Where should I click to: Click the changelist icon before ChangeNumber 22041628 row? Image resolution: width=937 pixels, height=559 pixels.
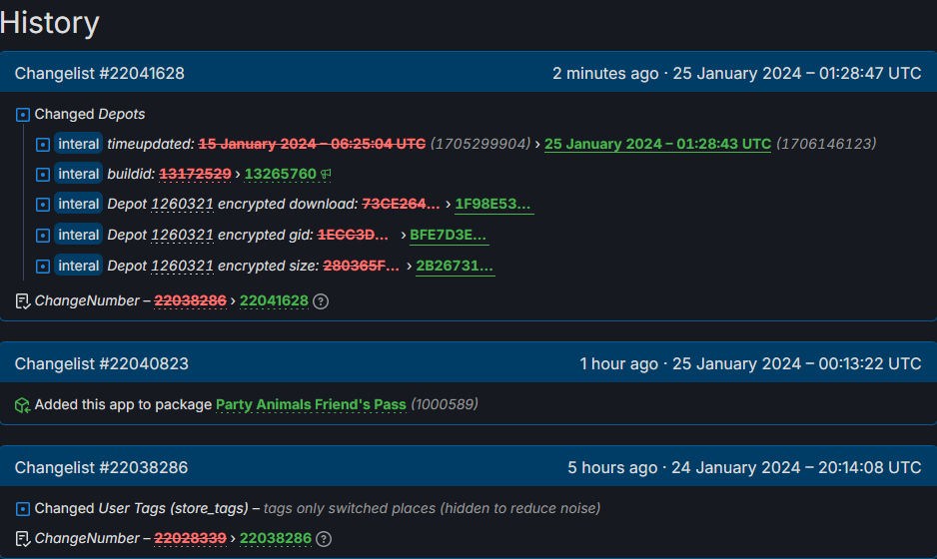click(22, 301)
